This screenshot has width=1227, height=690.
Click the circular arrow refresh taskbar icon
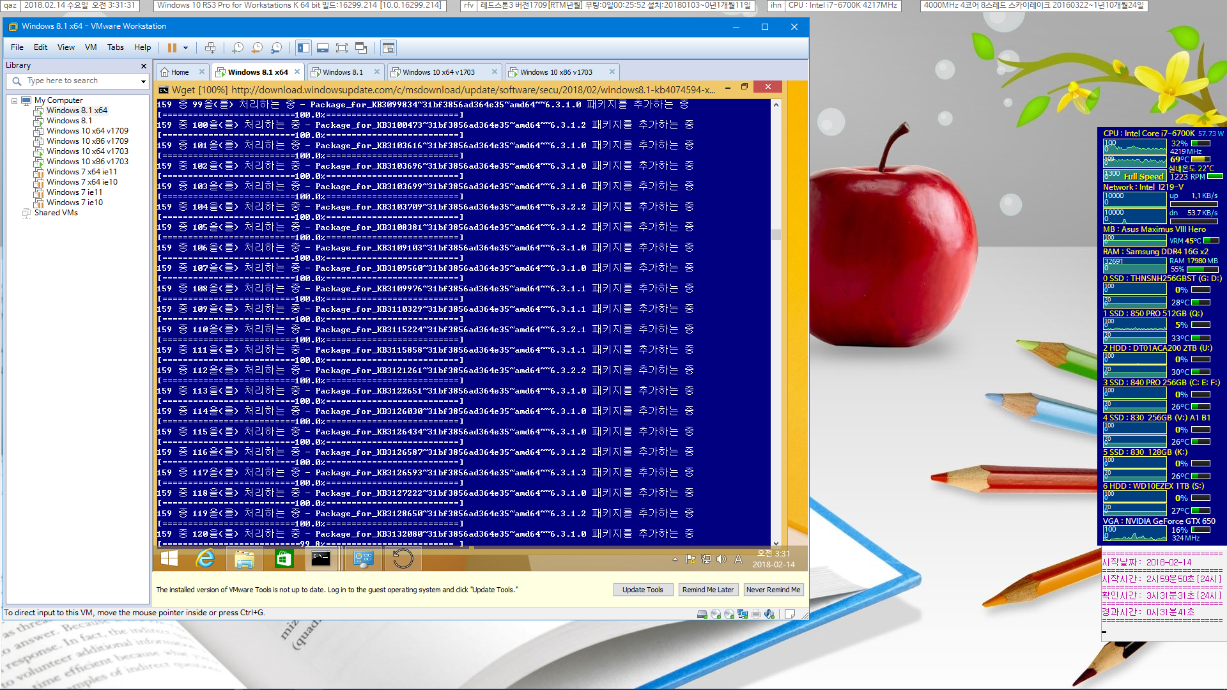(x=403, y=558)
